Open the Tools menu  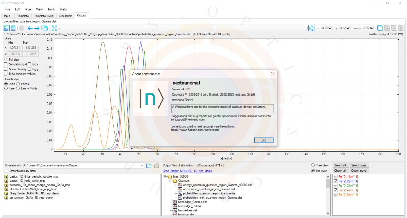point(51,9)
